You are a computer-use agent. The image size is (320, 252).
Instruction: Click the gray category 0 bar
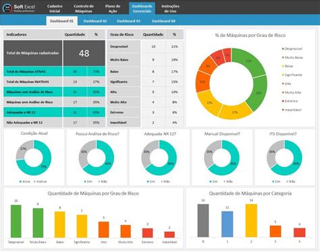pyautogui.click(x=203, y=220)
